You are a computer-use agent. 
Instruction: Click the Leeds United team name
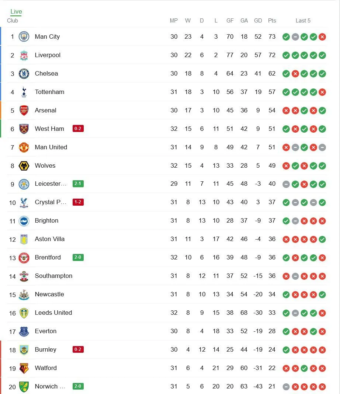point(53,313)
